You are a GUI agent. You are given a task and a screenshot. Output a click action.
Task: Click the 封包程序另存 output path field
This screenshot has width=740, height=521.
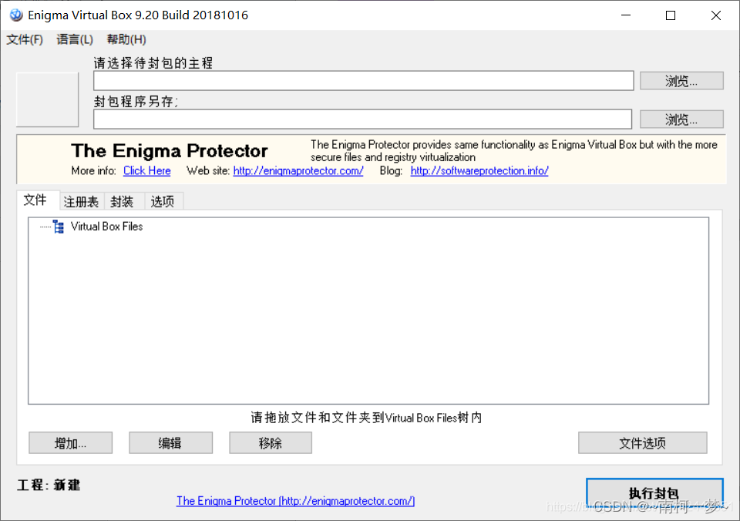[362, 119]
